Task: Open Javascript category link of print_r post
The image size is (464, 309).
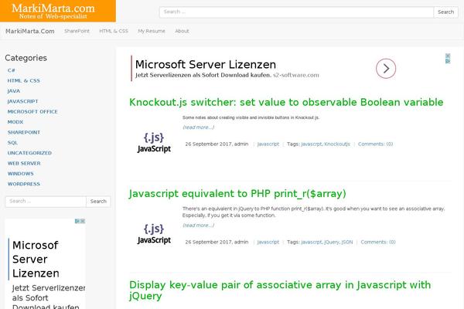Action: 268,242
